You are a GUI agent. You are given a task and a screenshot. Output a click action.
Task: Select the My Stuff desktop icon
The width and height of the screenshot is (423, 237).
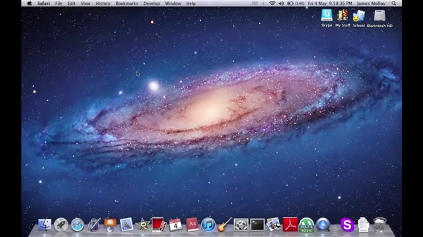(x=343, y=18)
